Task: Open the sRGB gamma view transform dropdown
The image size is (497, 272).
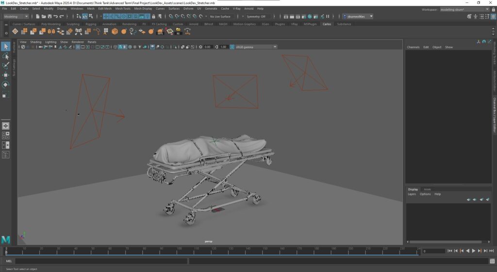Action: pyautogui.click(x=256, y=47)
